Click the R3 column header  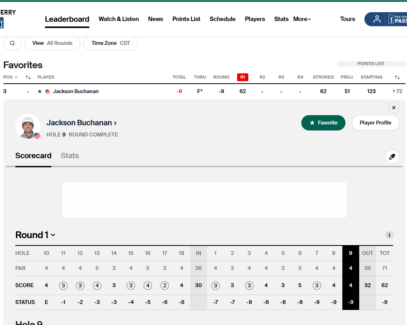pos(281,77)
